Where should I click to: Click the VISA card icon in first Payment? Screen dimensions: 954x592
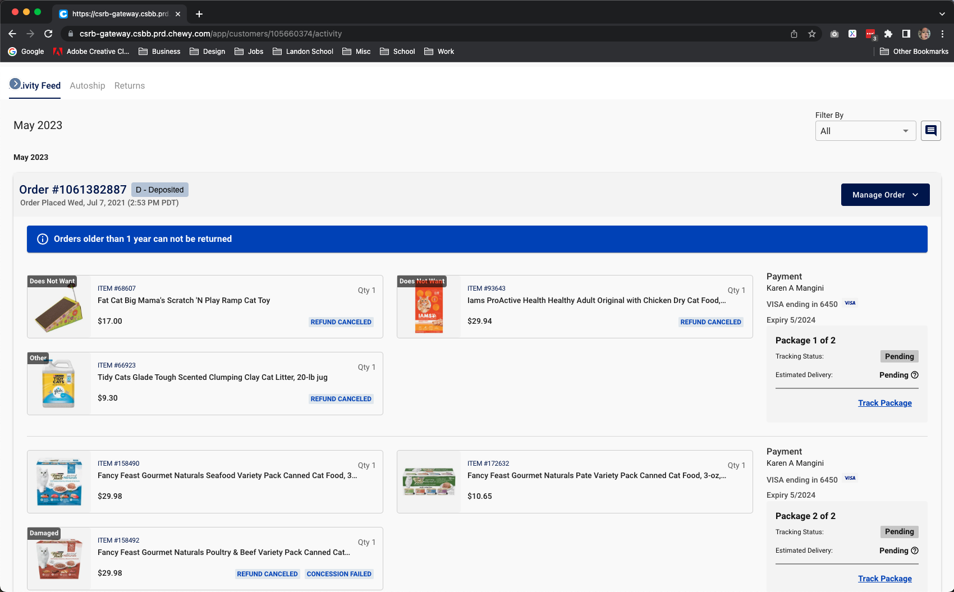(x=850, y=303)
